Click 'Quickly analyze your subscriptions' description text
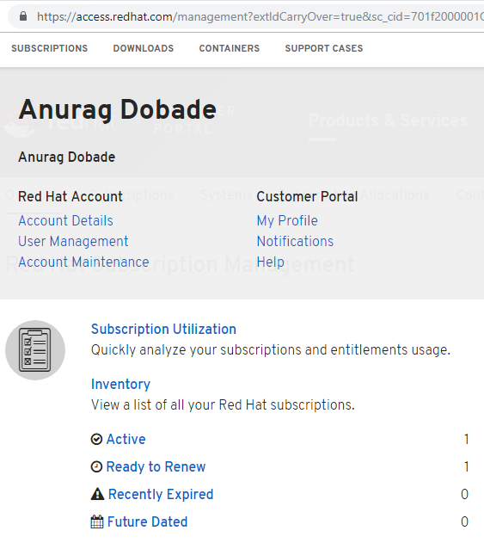The image size is (484, 543). pos(271,349)
